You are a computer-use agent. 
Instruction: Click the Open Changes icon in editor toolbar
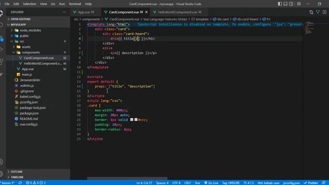tap(311, 12)
